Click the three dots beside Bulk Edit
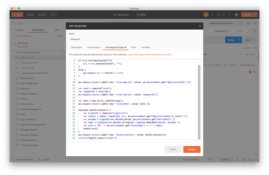 tap(241, 54)
